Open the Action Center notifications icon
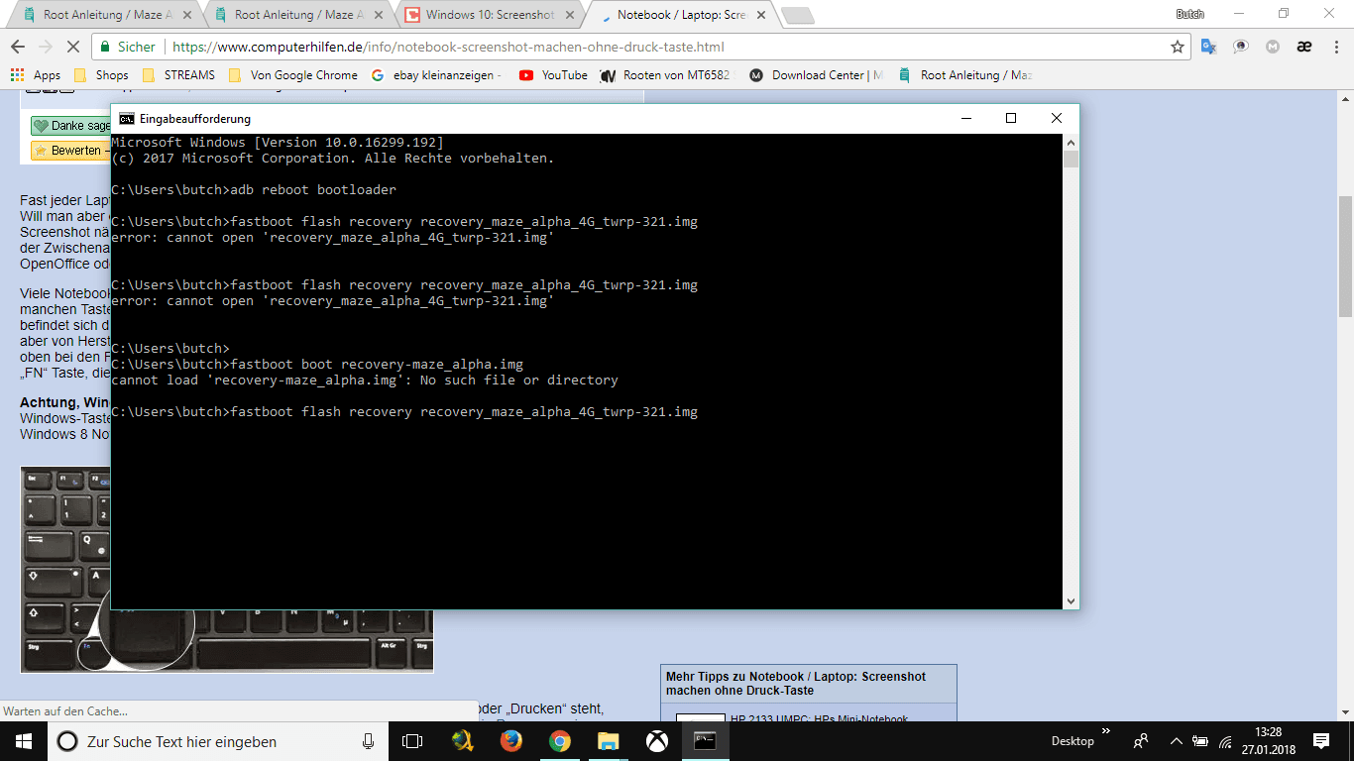The width and height of the screenshot is (1354, 761). point(1321,741)
